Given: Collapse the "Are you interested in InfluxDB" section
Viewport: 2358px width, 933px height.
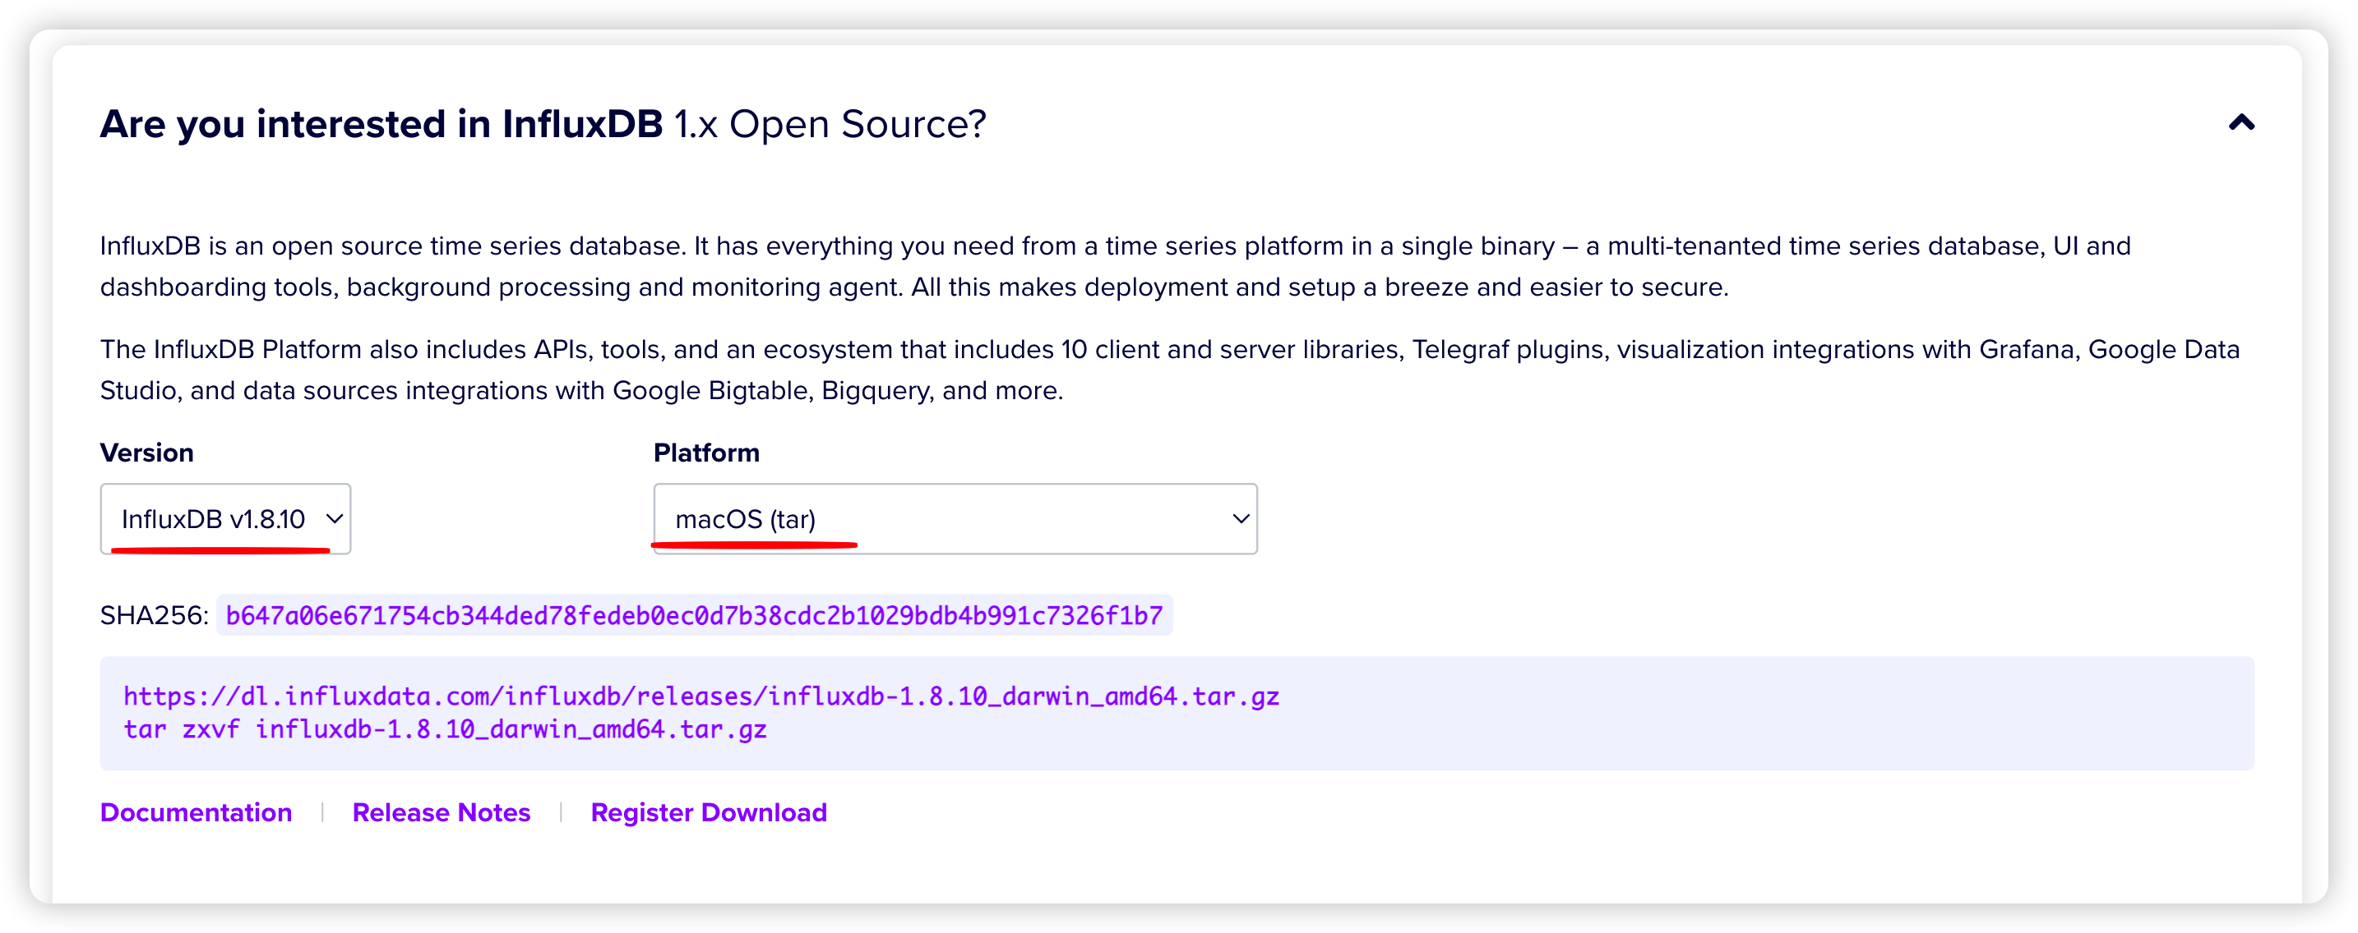Looking at the screenshot, I should click(2243, 122).
